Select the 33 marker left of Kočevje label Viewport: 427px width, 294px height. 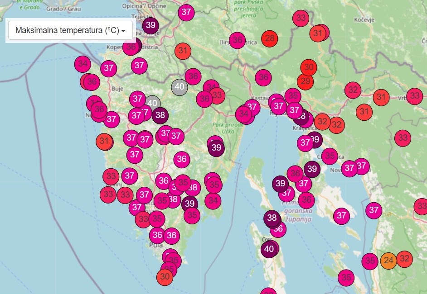(x=301, y=18)
